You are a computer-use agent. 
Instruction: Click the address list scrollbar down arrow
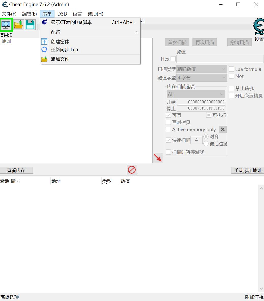(x=261, y=289)
